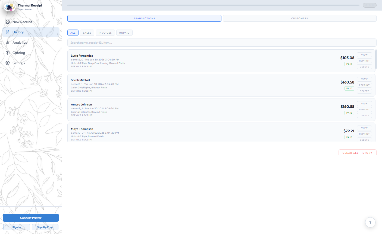Click the PAID badge on Lucia Fernandez's row

point(349,64)
